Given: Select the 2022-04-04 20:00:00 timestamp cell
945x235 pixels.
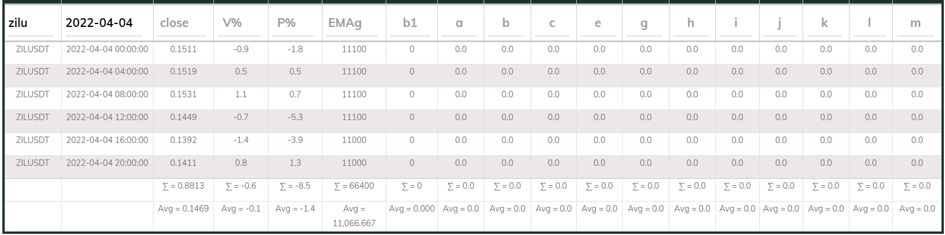Looking at the screenshot, I should pyautogui.click(x=107, y=163).
